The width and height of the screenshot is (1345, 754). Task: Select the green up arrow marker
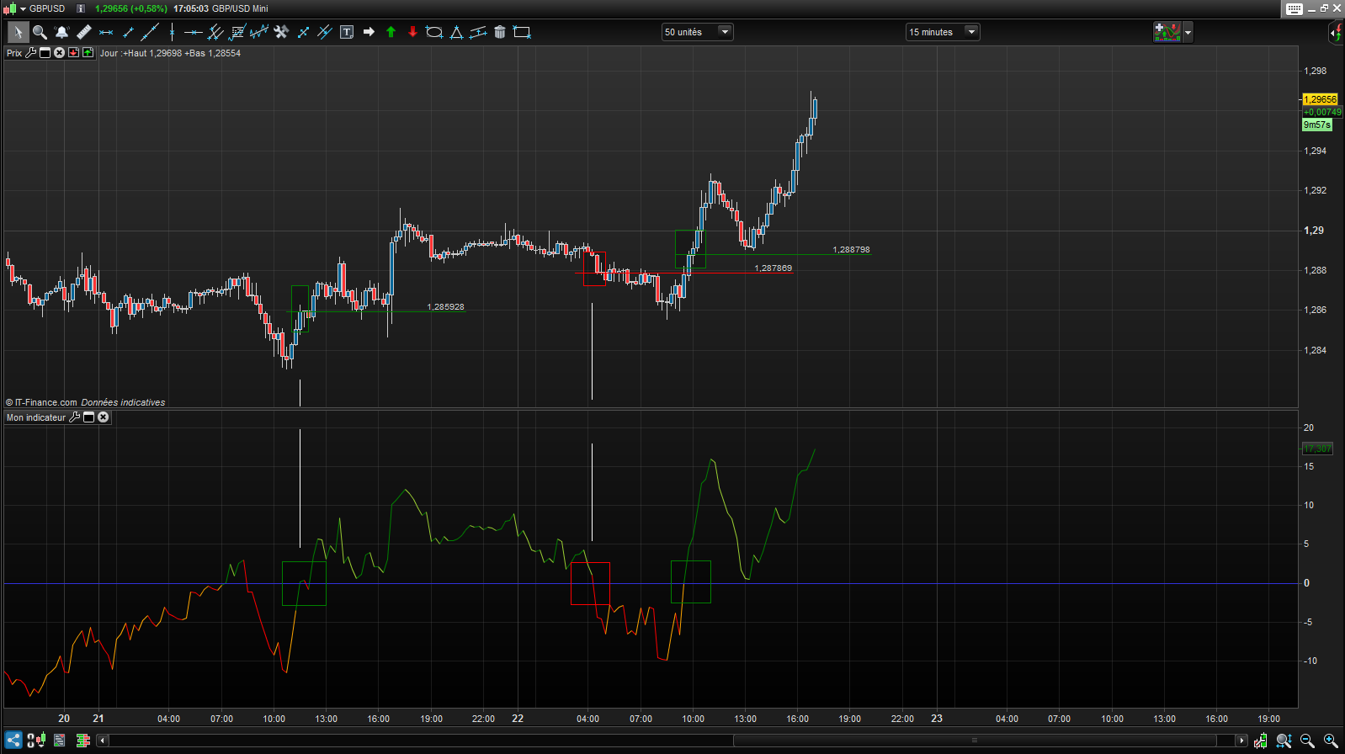(391, 32)
